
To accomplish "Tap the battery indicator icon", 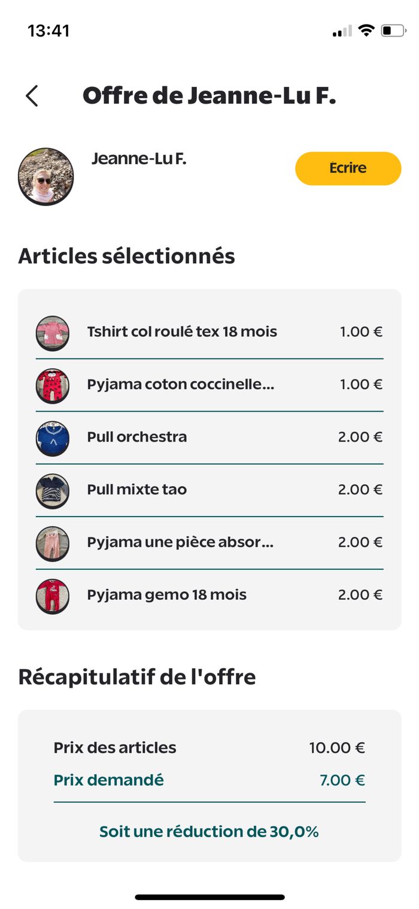I will [x=393, y=31].
